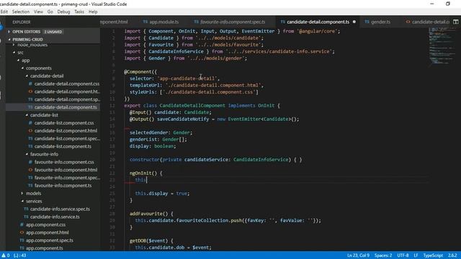Viewport: 461px width, 259px height.
Task: Click CandidateDetailComponent class name in code
Action: point(192,106)
